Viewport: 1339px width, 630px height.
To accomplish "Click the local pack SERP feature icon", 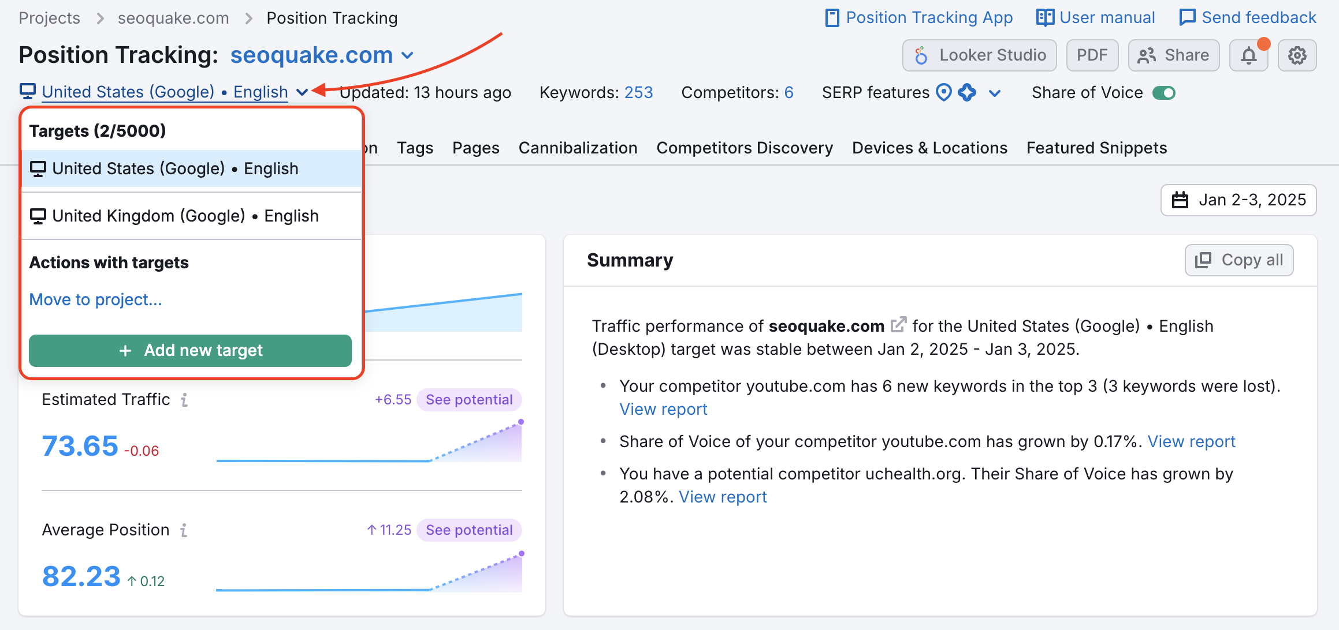I will [x=944, y=92].
